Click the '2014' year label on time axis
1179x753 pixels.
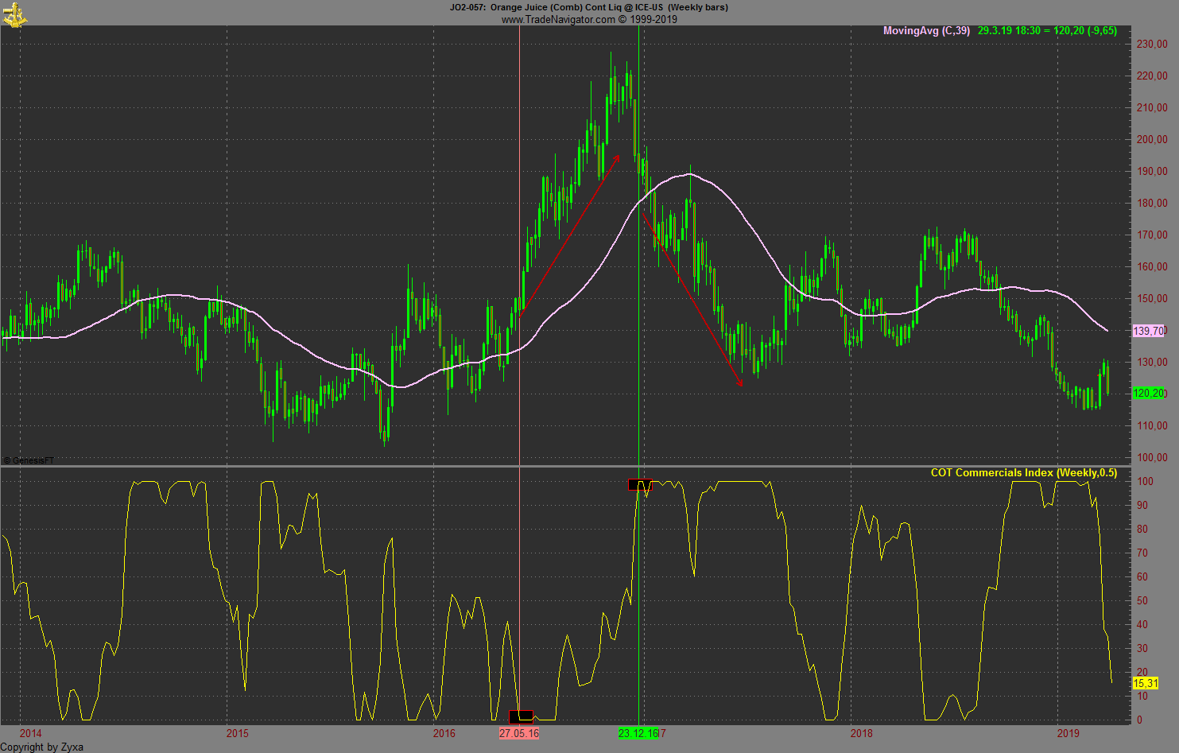pos(31,733)
